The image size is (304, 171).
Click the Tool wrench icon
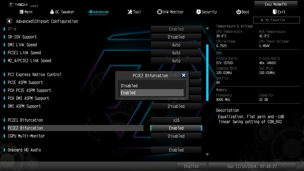130,12
